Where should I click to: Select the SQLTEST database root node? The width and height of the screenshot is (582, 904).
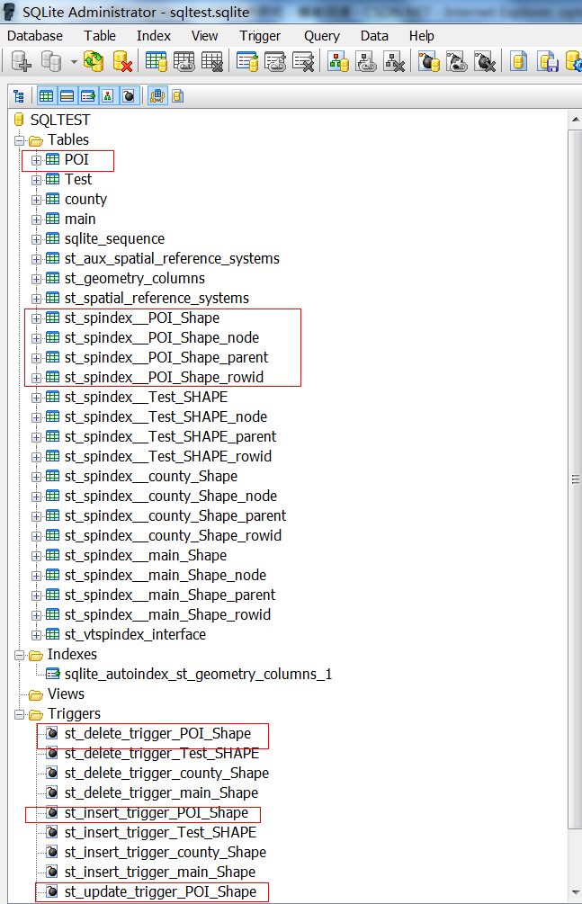tap(60, 120)
